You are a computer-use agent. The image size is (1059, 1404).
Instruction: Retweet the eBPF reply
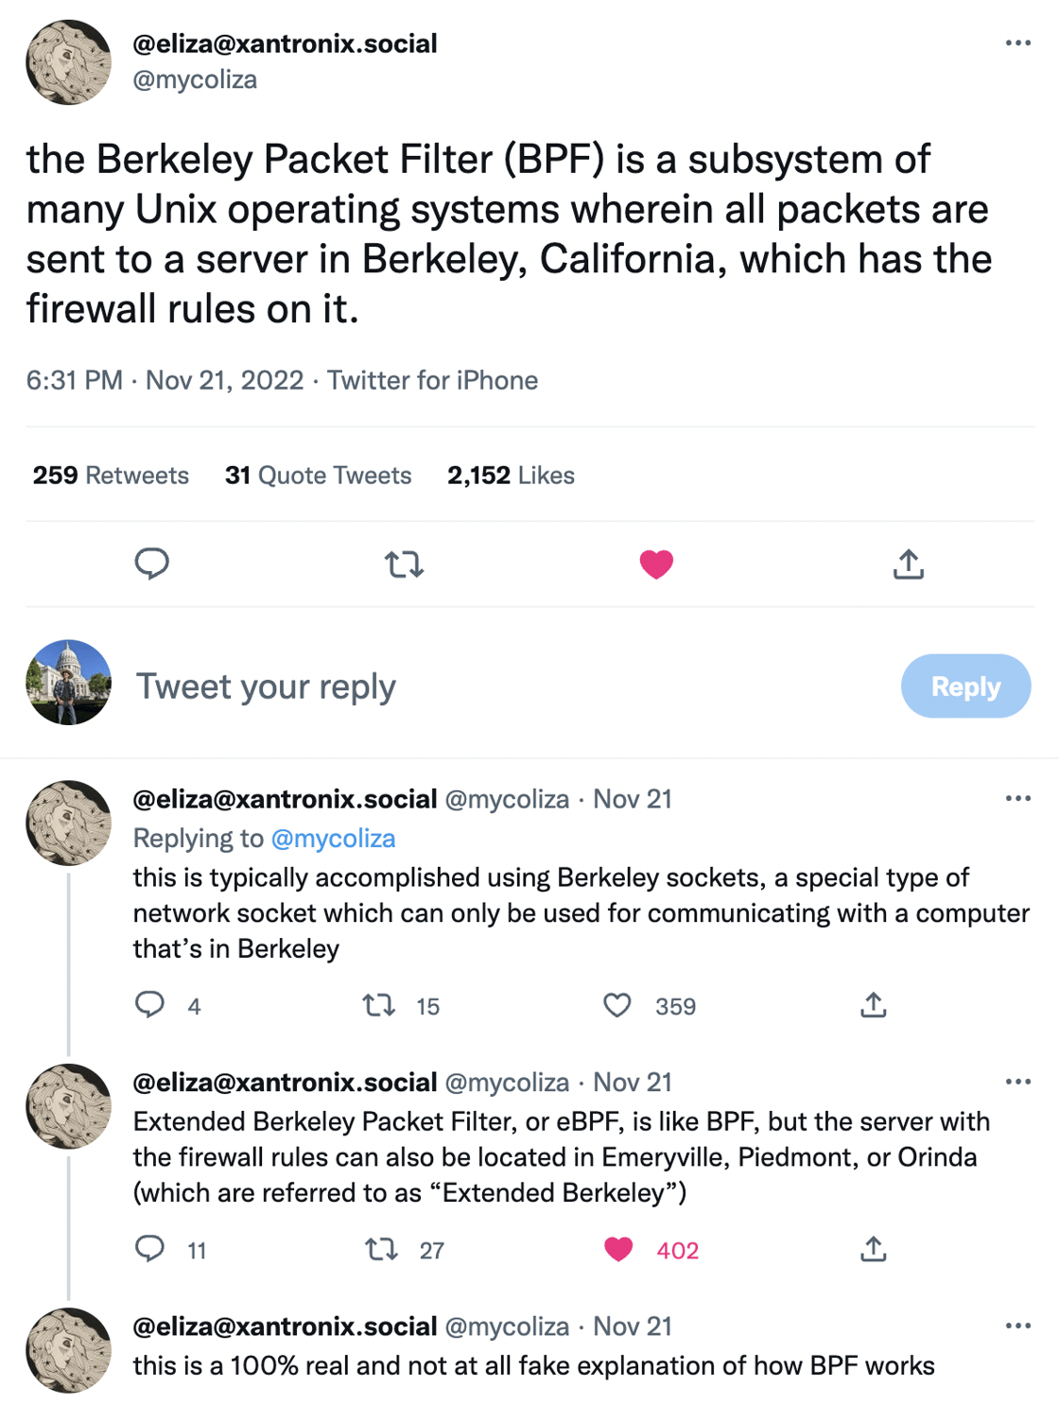382,1250
